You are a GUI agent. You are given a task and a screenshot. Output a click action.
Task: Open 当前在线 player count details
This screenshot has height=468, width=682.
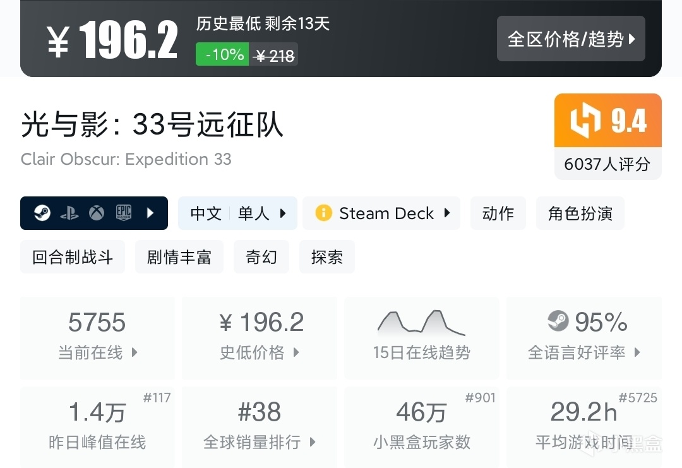[x=97, y=338]
